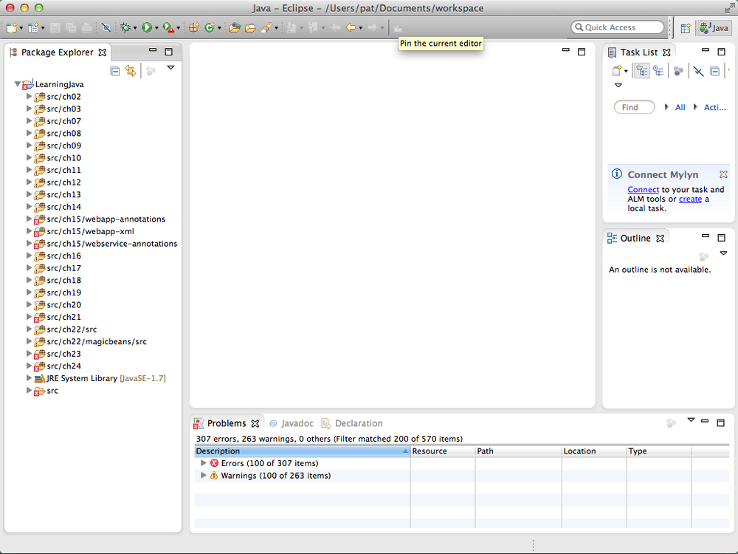Expand the src/ch15/webapp-xml folder
The height and width of the screenshot is (554, 738).
(x=29, y=230)
